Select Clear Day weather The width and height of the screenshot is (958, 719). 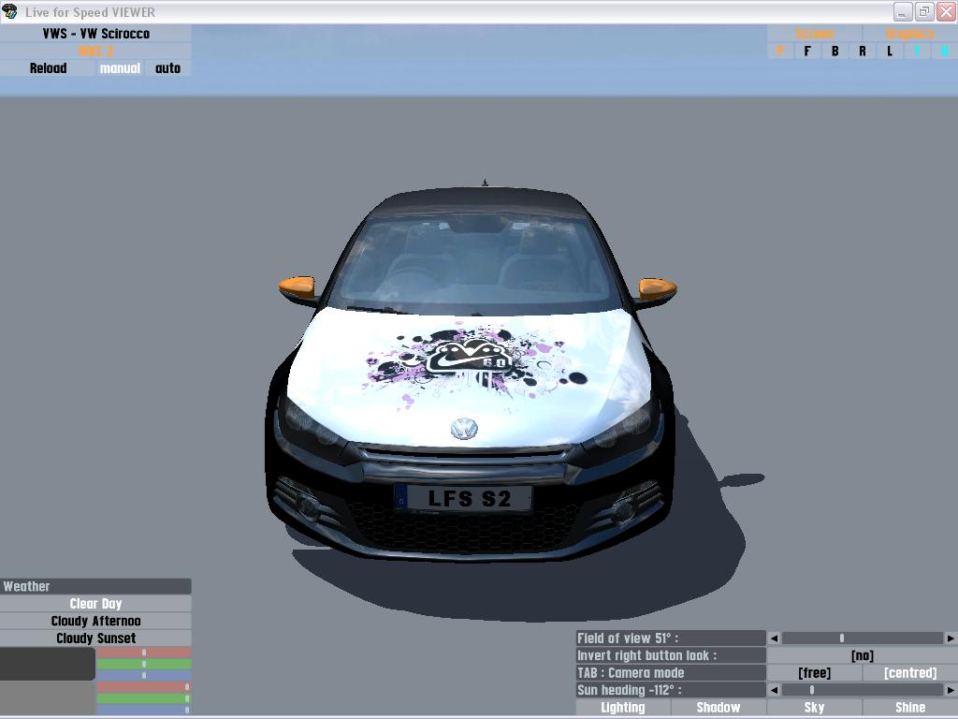[x=96, y=604]
